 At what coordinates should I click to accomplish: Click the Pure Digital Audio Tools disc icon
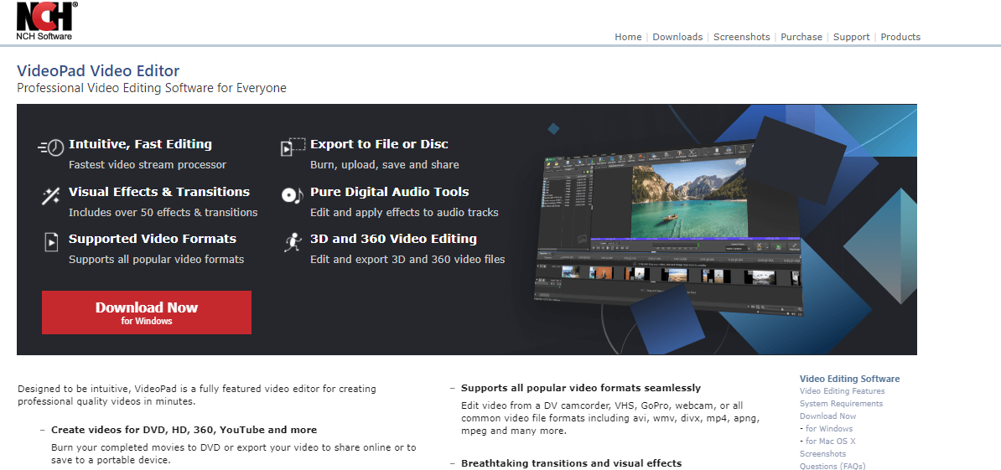pos(293,195)
